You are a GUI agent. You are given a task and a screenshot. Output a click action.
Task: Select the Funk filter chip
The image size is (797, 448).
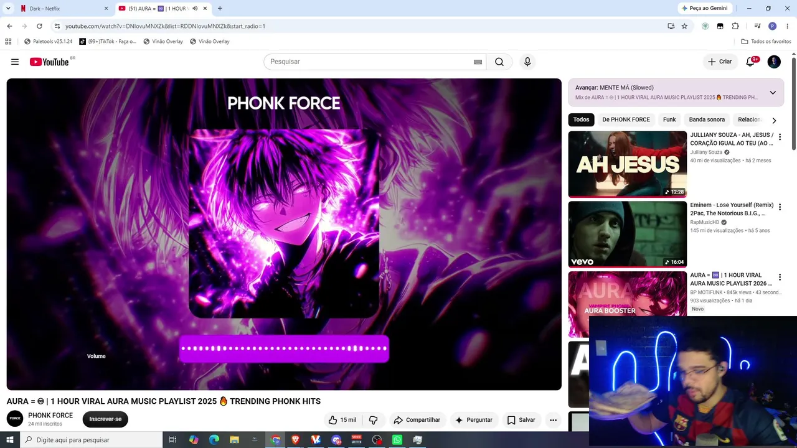pos(669,119)
